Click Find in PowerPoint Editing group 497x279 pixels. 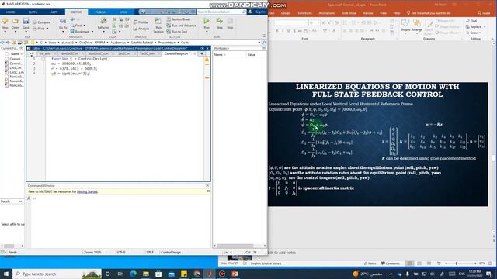(x=471, y=21)
